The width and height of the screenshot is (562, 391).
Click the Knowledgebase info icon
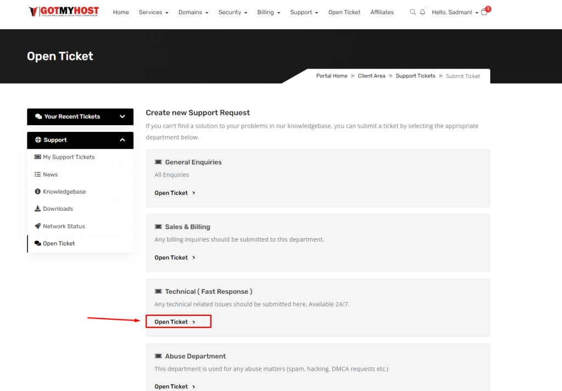pyautogui.click(x=38, y=192)
